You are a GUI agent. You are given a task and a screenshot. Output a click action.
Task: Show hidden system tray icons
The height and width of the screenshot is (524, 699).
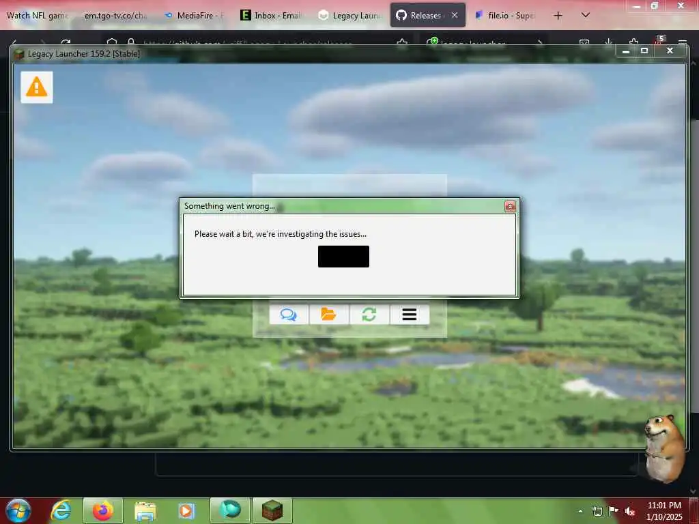pyautogui.click(x=580, y=511)
